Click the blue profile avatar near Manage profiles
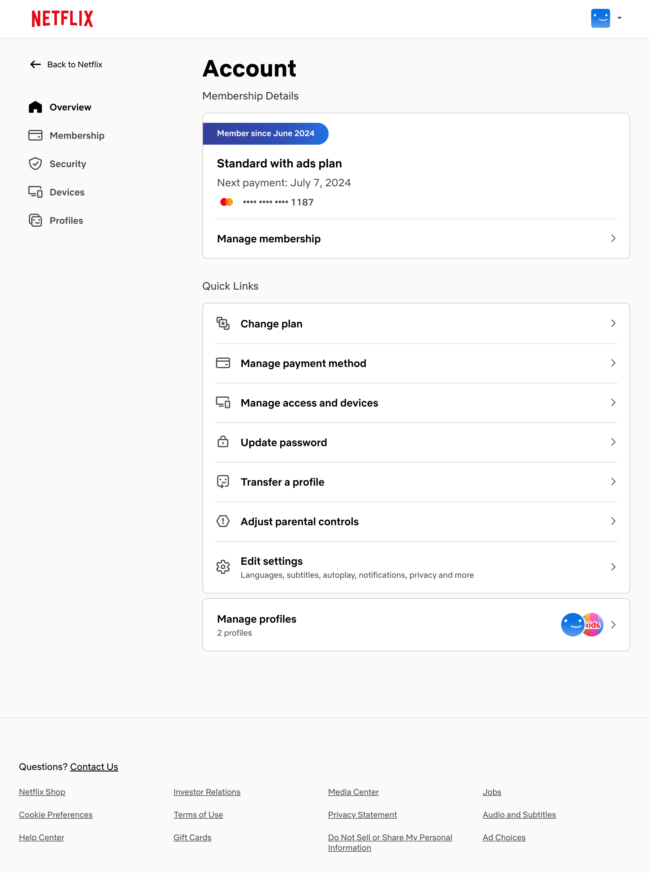Screen dimensions: 649x873 point(573,625)
